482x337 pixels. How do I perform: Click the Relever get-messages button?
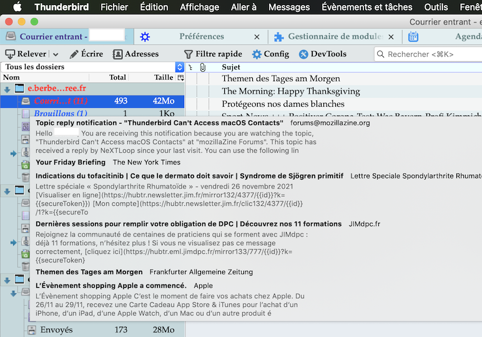click(26, 54)
